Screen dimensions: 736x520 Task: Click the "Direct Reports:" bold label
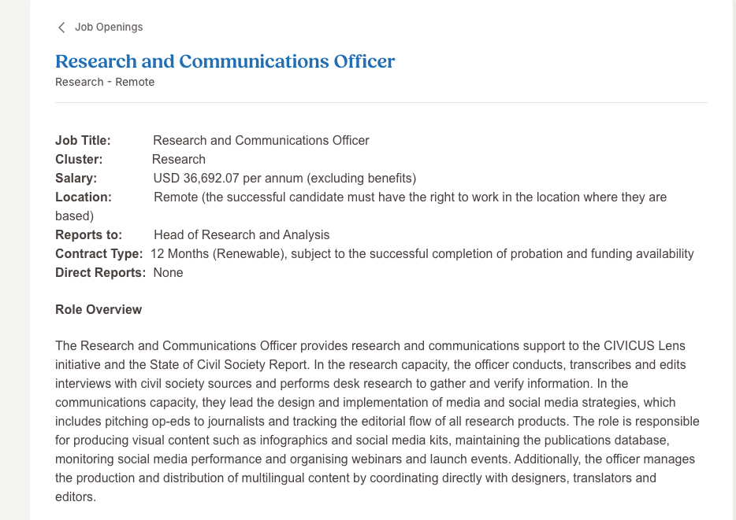(100, 273)
